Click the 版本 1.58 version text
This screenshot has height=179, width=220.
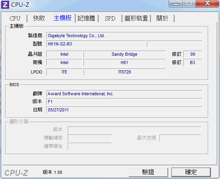[53, 172]
